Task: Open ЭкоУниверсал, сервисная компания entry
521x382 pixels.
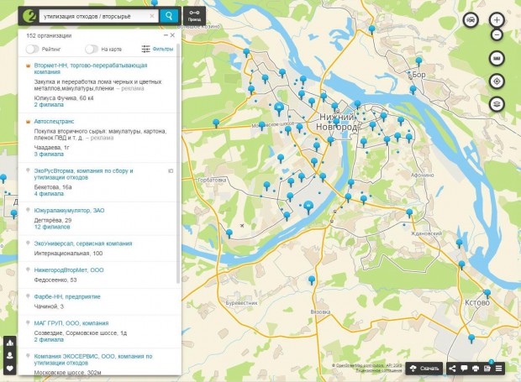Action: (x=82, y=243)
